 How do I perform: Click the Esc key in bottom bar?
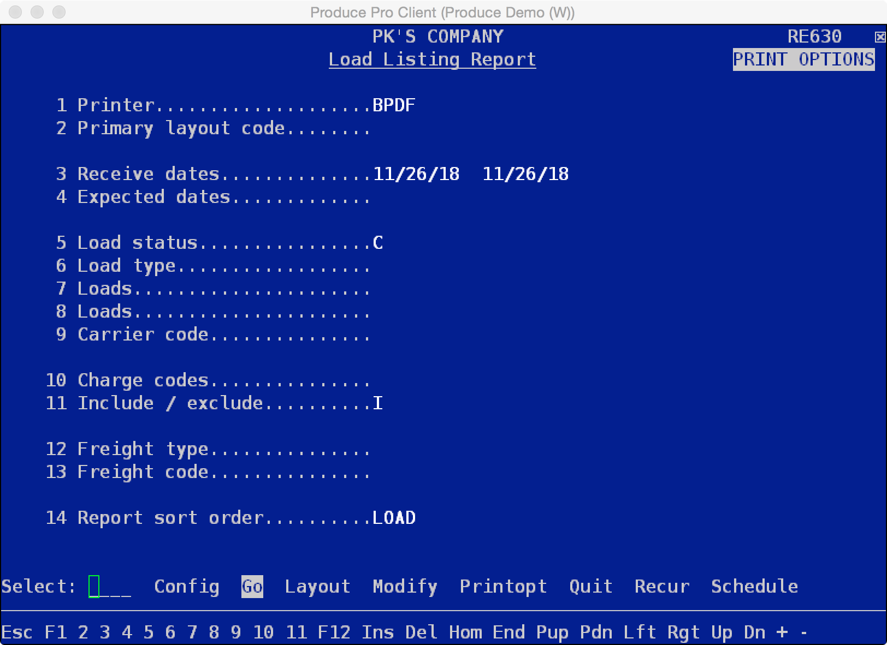(x=17, y=632)
